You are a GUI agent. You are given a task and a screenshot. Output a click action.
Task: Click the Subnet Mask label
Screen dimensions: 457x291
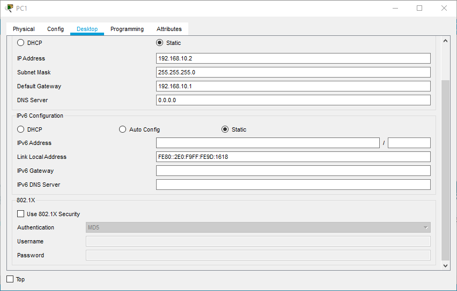coord(34,72)
